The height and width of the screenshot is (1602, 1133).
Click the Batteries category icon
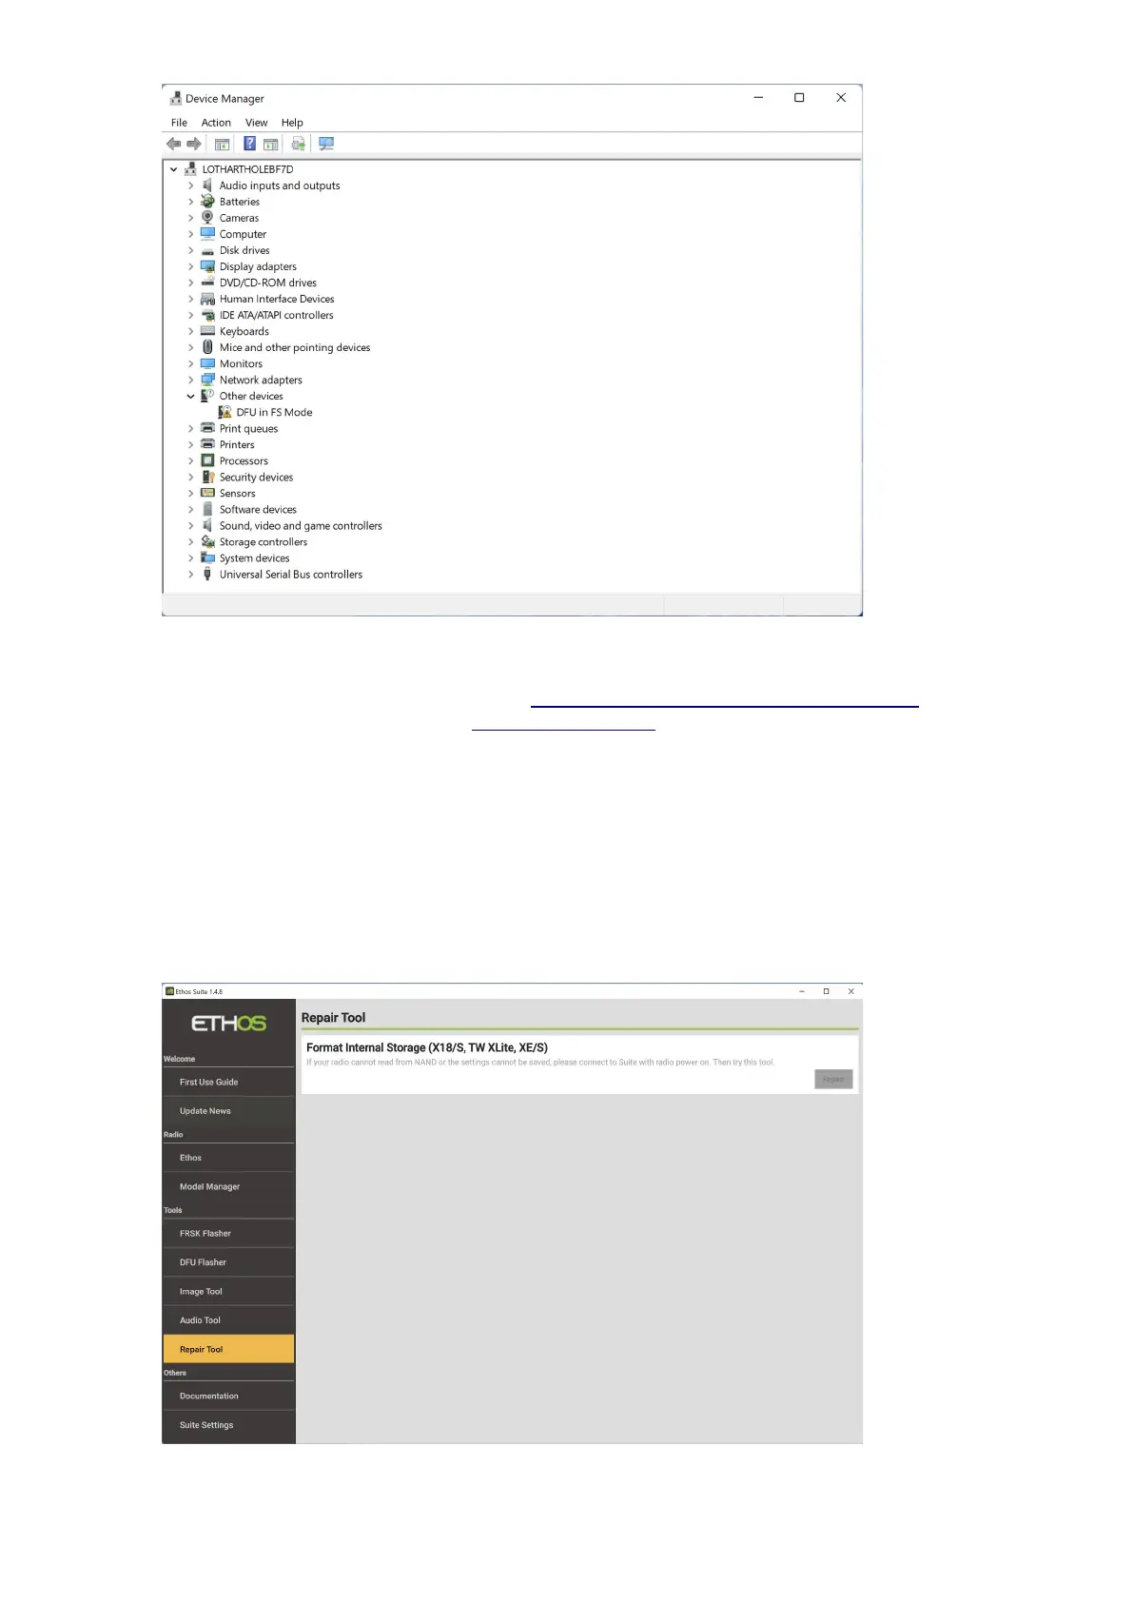[207, 202]
